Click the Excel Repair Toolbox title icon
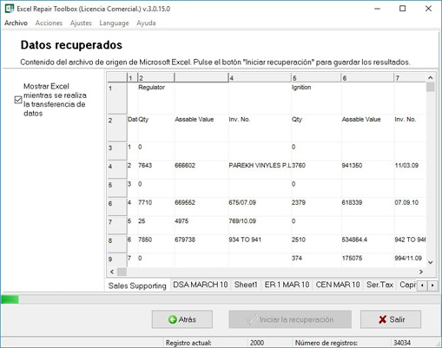This screenshot has width=442, height=348. point(10,9)
